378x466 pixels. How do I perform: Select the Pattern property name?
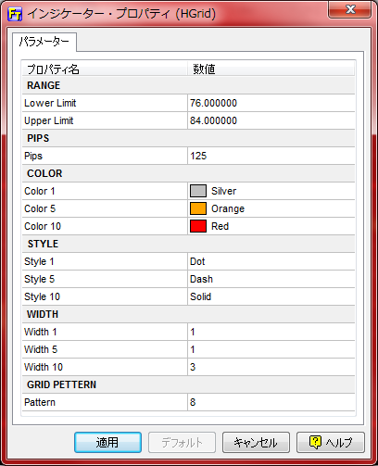pos(40,402)
